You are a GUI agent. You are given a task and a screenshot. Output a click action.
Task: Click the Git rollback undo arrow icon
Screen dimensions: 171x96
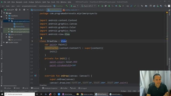tap(142, 6)
